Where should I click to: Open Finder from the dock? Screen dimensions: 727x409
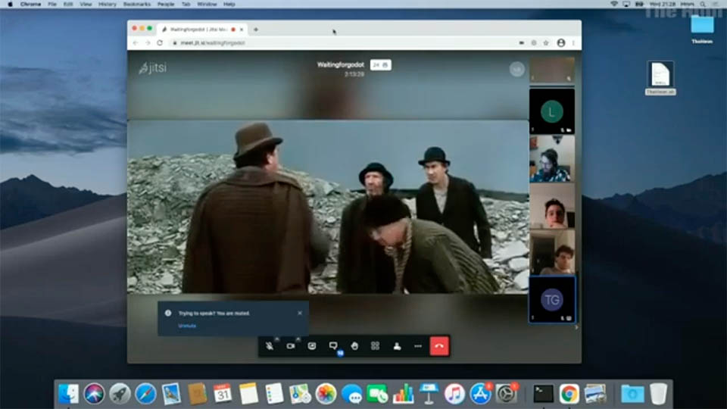point(69,394)
